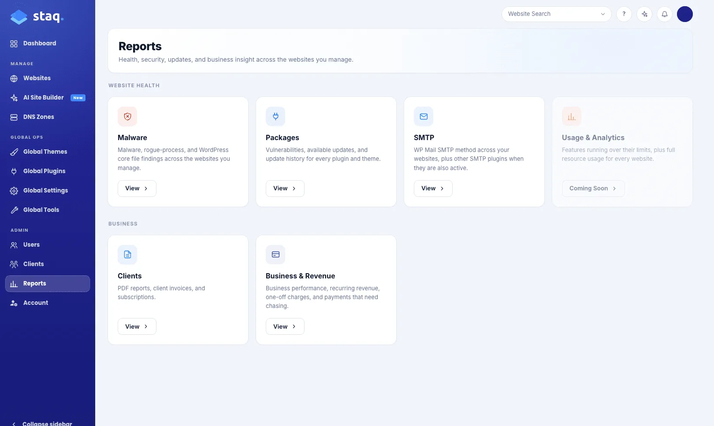
Task: Click the Packages plug icon
Action: point(275,117)
